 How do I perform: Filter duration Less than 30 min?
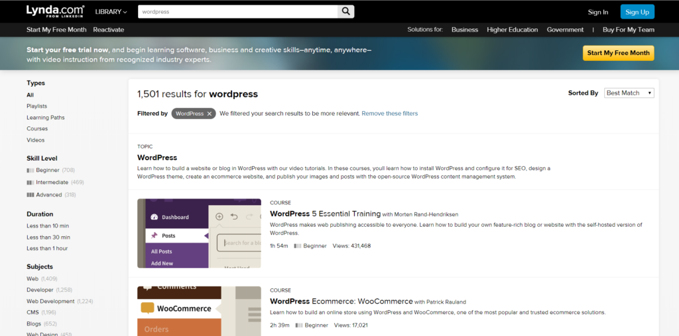tap(48, 237)
